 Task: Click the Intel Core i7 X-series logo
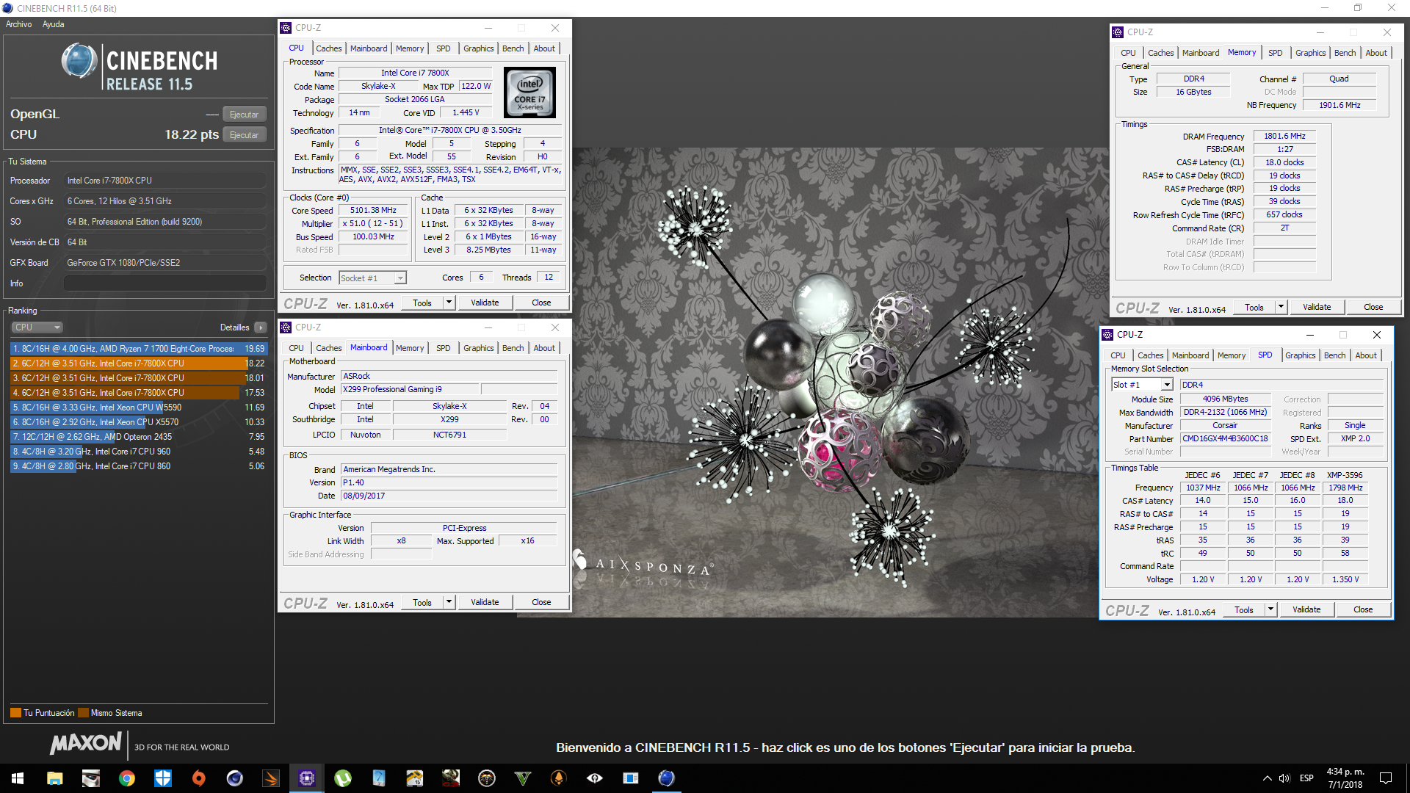tap(530, 93)
